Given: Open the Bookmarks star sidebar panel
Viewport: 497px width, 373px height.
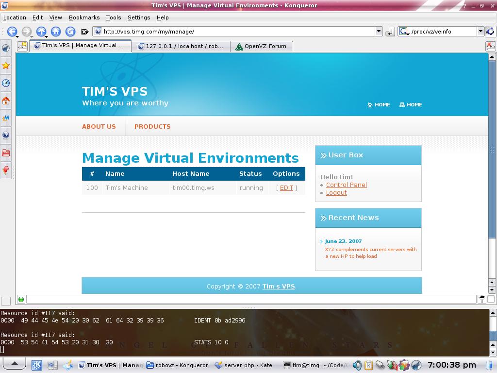Looking at the screenshot, I should coord(6,66).
